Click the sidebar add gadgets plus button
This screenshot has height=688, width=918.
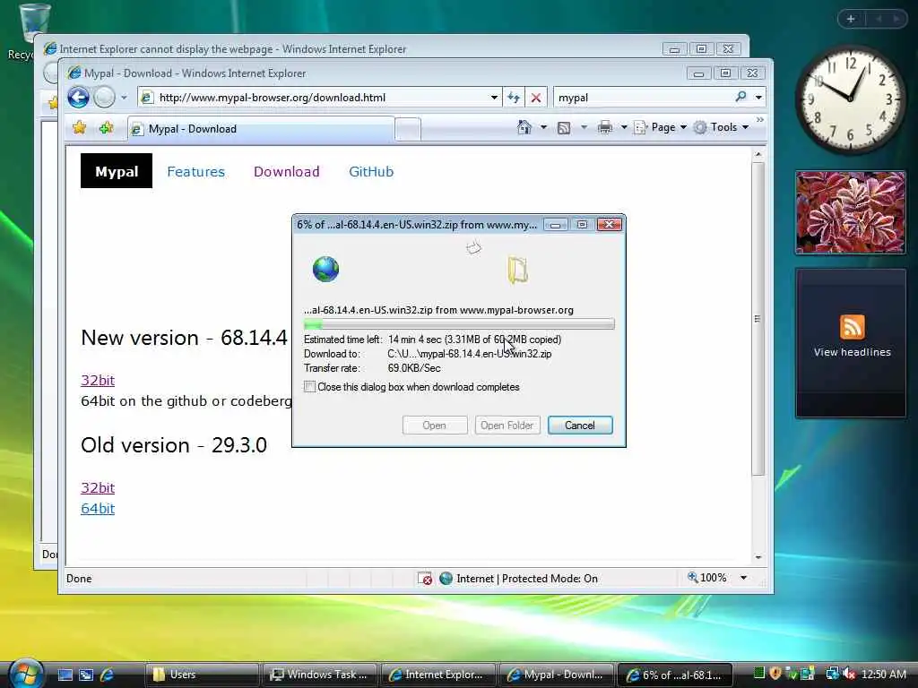point(851,19)
